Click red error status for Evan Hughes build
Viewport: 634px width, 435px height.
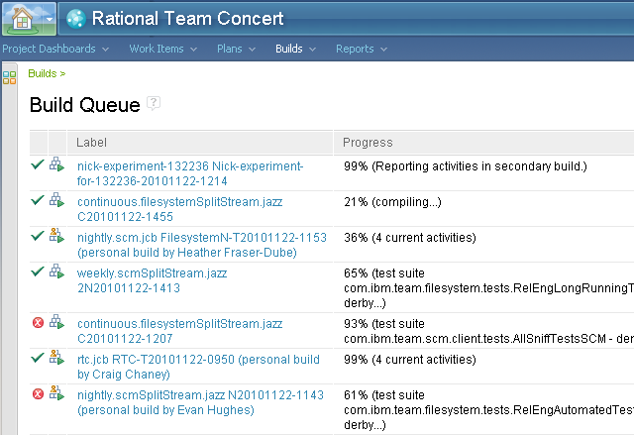38,393
